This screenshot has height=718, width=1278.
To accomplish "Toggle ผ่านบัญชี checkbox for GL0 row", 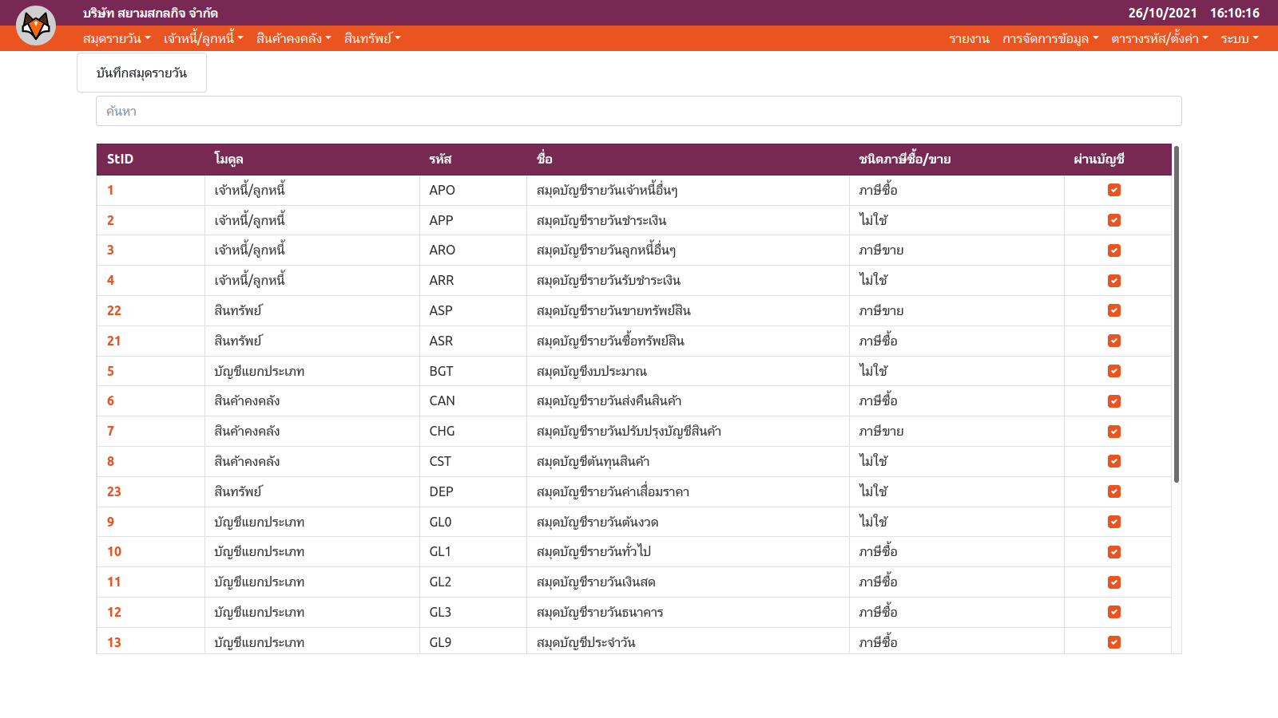I will point(1114,522).
